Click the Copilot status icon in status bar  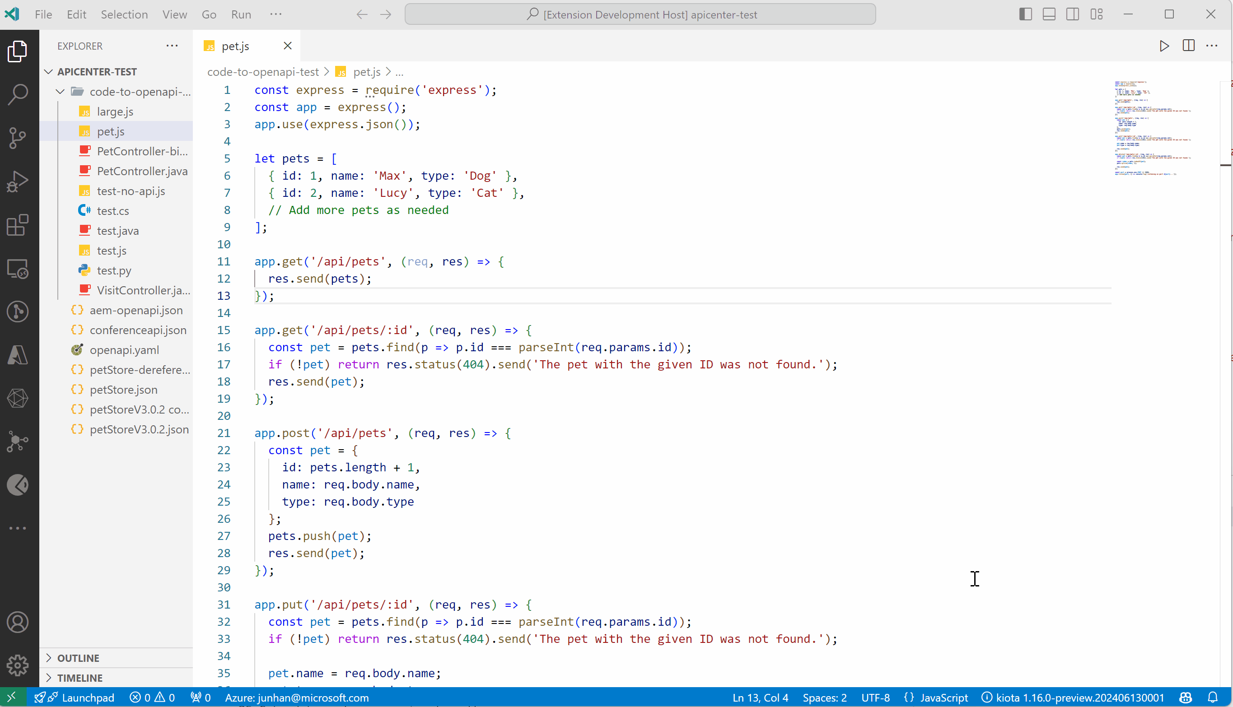1186,697
